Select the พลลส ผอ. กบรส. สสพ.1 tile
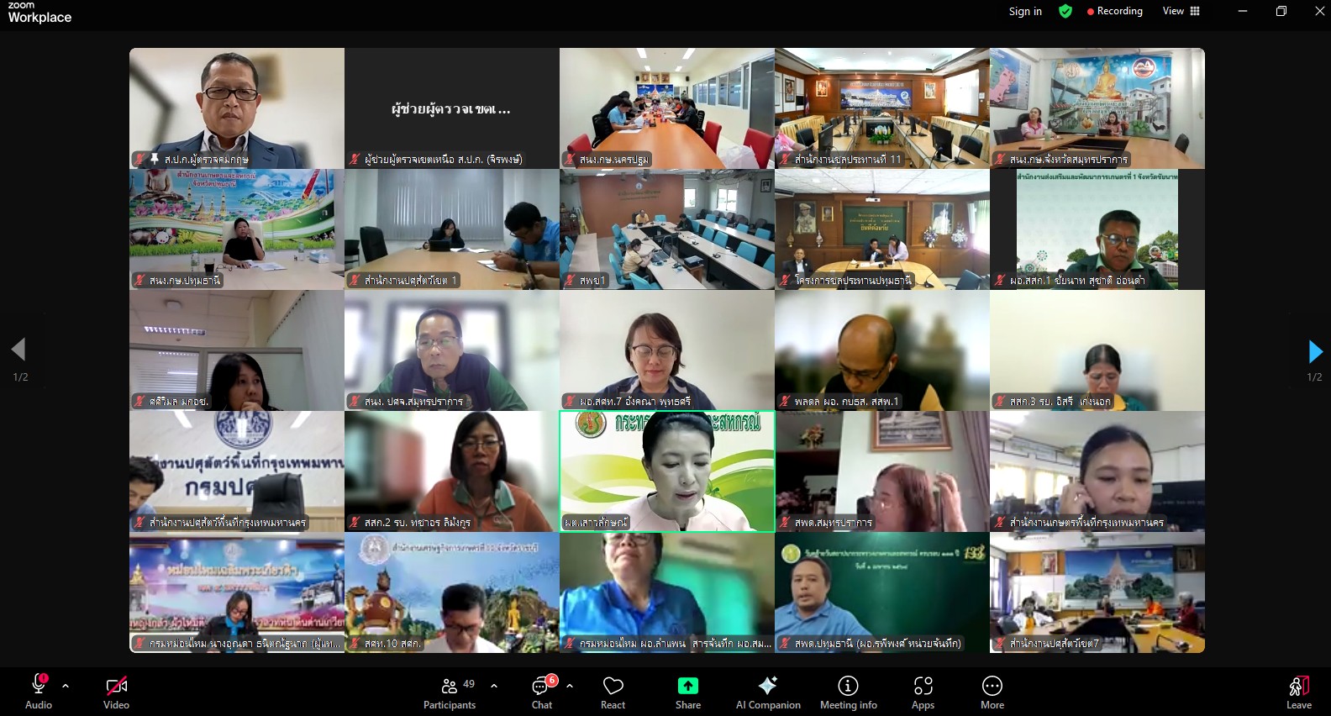 click(x=882, y=350)
